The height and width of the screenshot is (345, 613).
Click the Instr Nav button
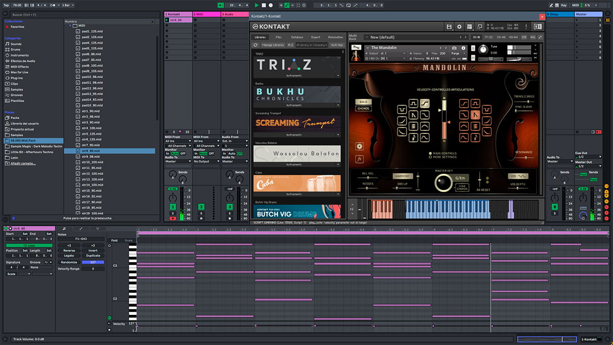click(337, 45)
